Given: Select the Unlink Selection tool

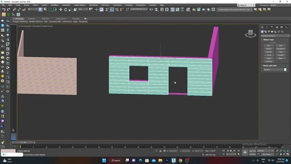Looking at the screenshot, I should tap(19, 9).
